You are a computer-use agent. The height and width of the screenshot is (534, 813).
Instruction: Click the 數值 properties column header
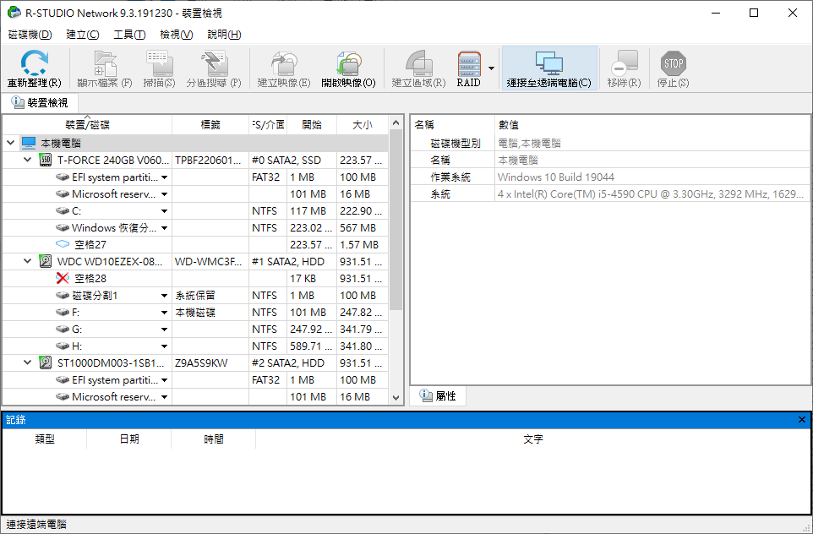[652, 125]
